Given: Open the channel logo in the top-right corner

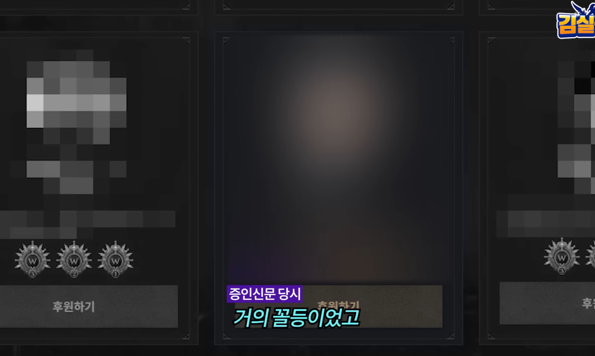Looking at the screenshot, I should click(x=575, y=20).
